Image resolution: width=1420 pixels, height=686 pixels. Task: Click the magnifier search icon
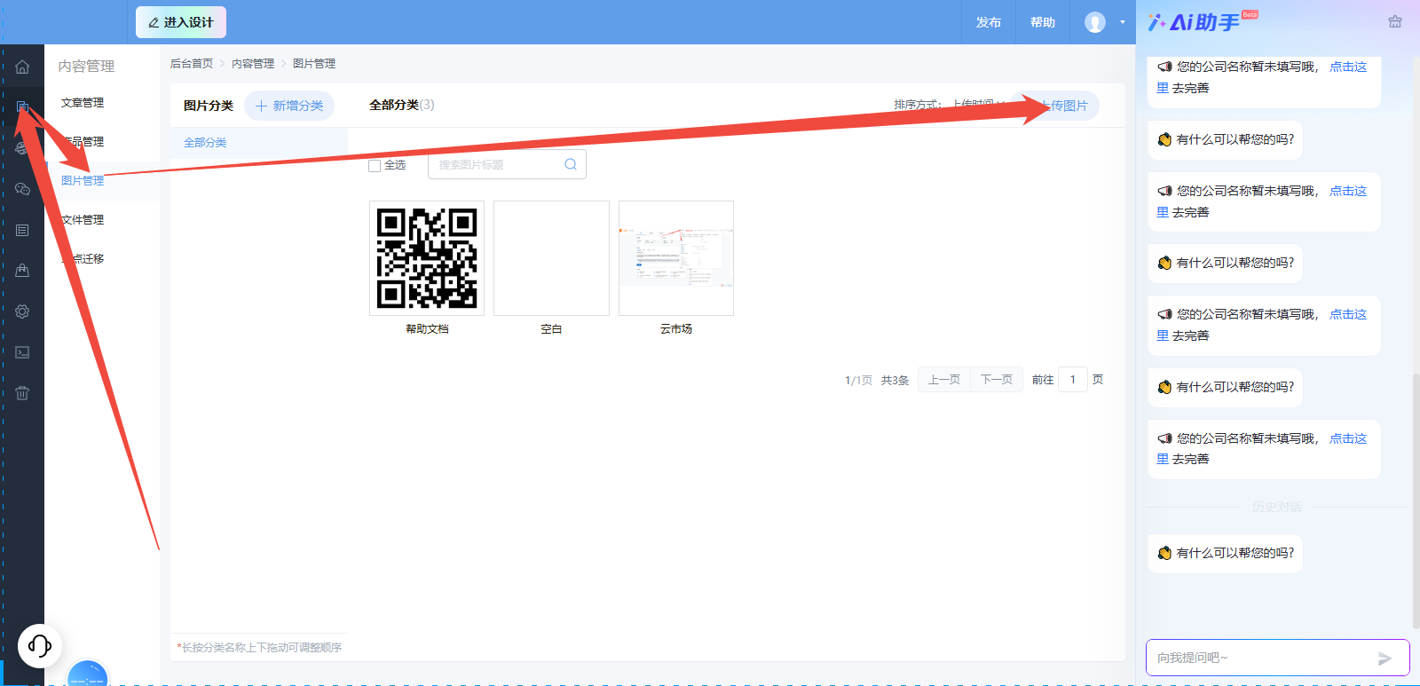tap(571, 164)
